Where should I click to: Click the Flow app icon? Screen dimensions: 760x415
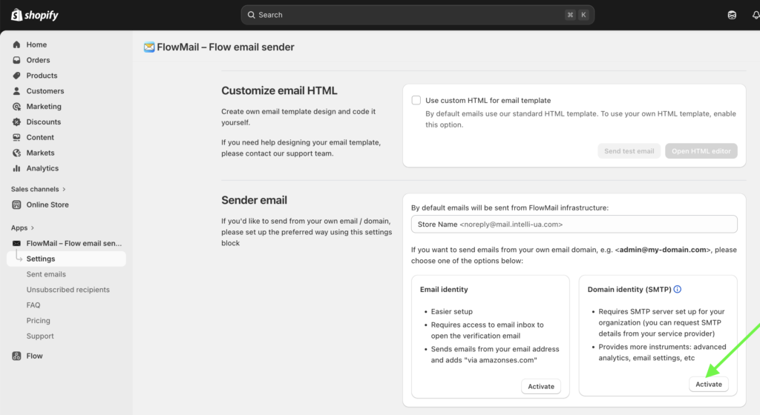pyautogui.click(x=16, y=356)
